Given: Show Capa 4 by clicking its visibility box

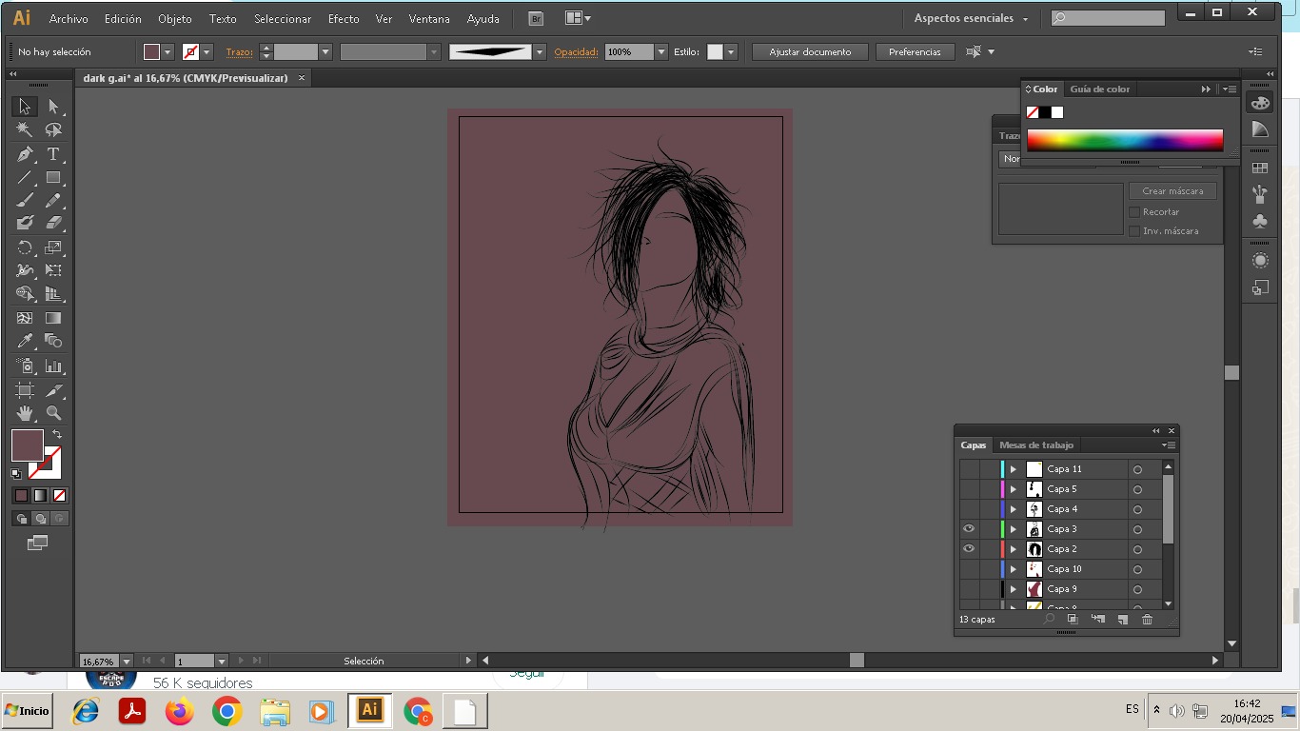Looking at the screenshot, I should click(x=969, y=509).
